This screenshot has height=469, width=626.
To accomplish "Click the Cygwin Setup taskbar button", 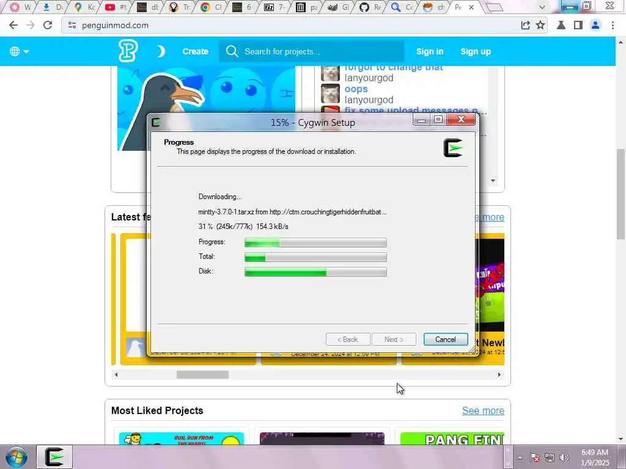I will click(x=54, y=457).
